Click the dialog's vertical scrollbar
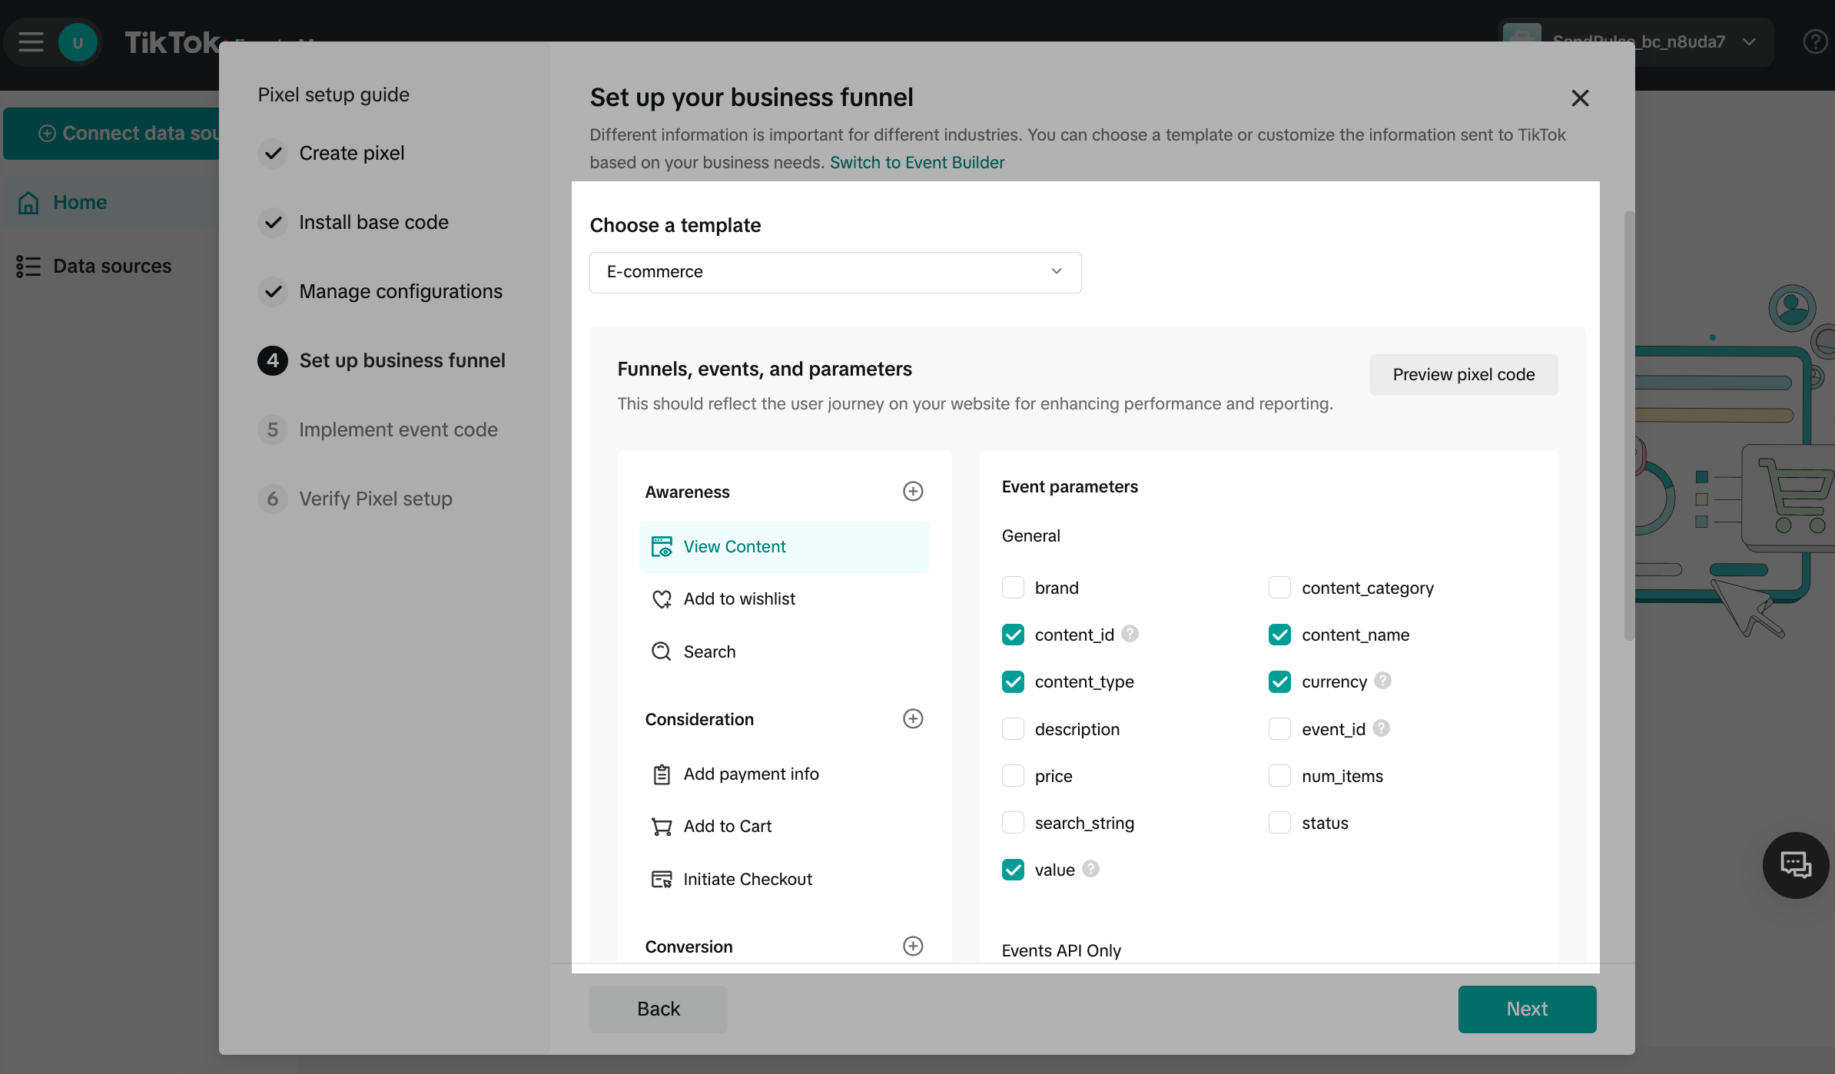Image resolution: width=1835 pixels, height=1074 pixels. 1628,425
